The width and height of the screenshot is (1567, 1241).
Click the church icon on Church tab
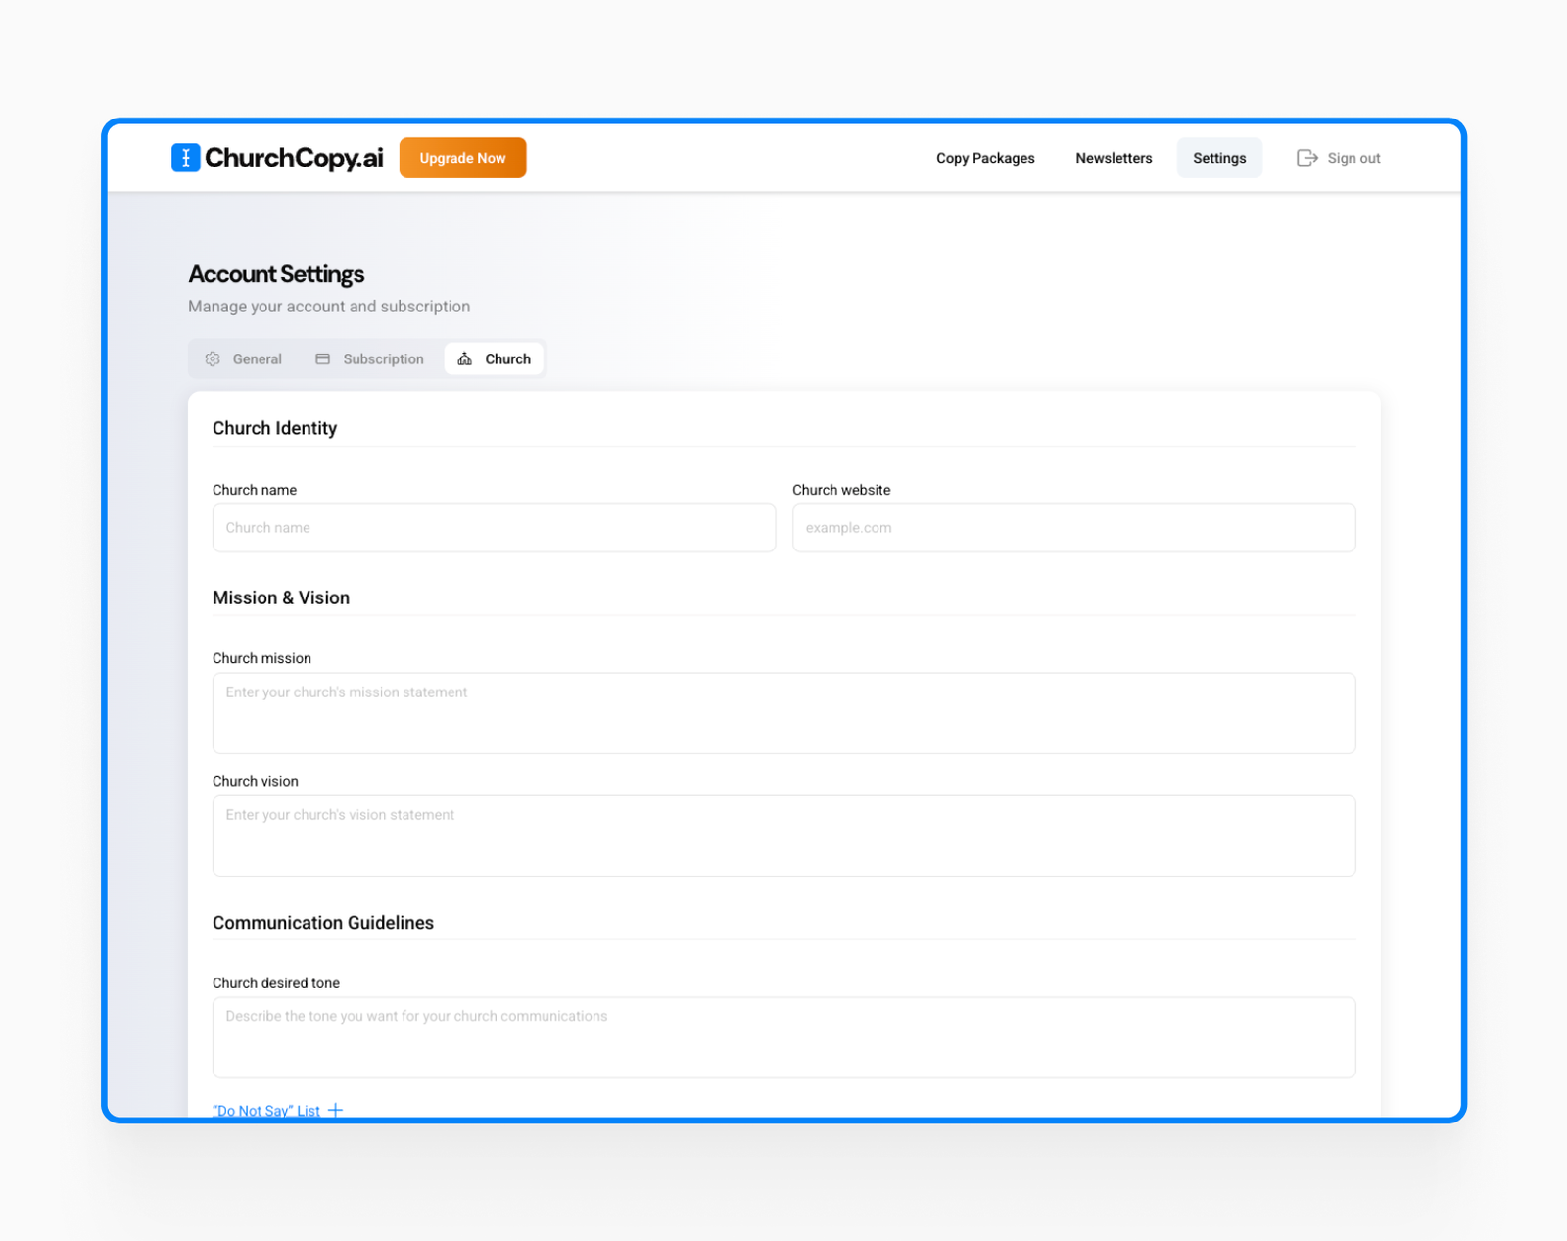(x=465, y=358)
